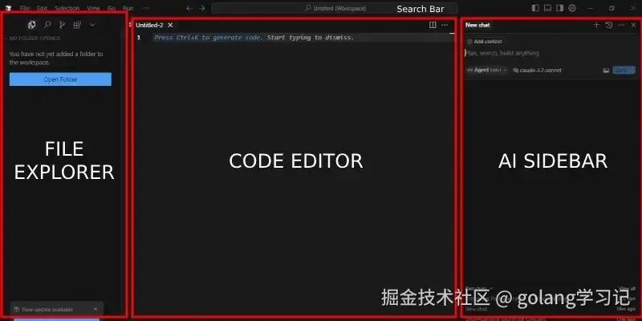Open the Search view magnifier icon
The image size is (642, 321).
47,25
